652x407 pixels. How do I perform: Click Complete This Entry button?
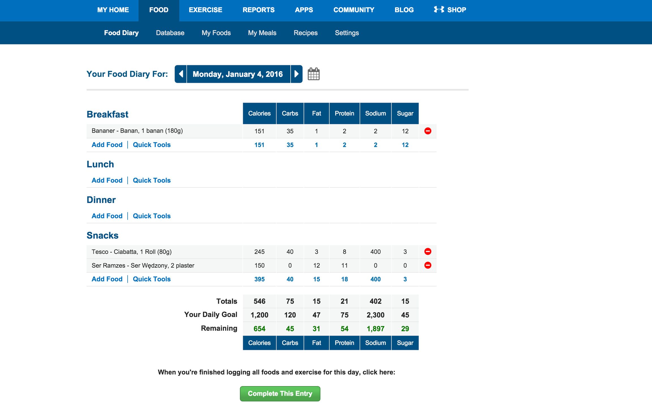tap(280, 393)
